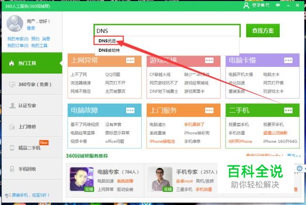The width and height of the screenshot is (306, 205).
Task: Select office问题 entry
Action: [x=115, y=141]
